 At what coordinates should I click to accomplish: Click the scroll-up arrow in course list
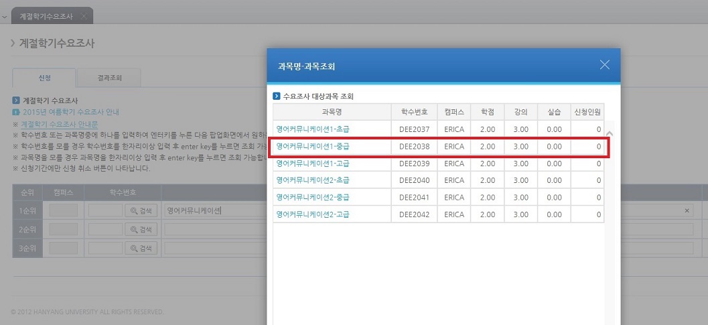point(609,133)
